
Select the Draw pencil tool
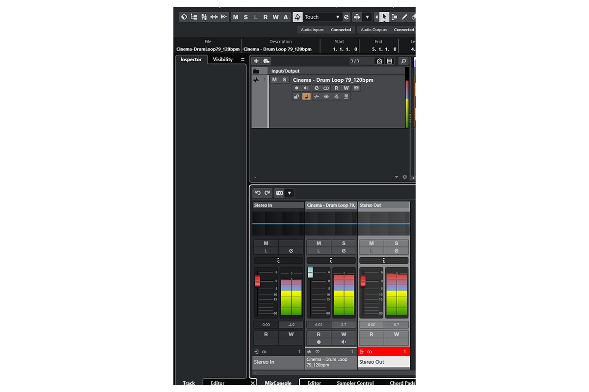[x=404, y=17]
